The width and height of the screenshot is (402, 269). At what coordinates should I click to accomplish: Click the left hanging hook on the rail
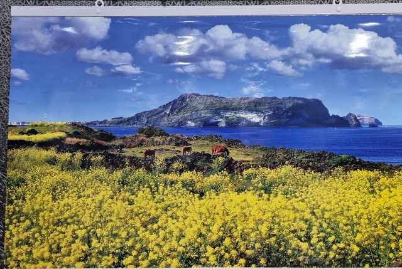point(99,6)
